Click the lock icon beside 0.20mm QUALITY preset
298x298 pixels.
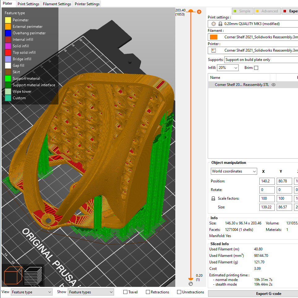coord(220,24)
